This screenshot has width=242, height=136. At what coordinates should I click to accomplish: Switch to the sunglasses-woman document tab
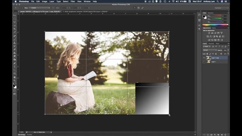point(86,11)
